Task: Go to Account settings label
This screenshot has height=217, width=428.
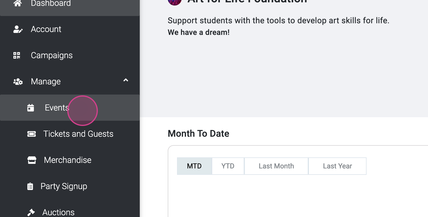Action: coord(46,29)
